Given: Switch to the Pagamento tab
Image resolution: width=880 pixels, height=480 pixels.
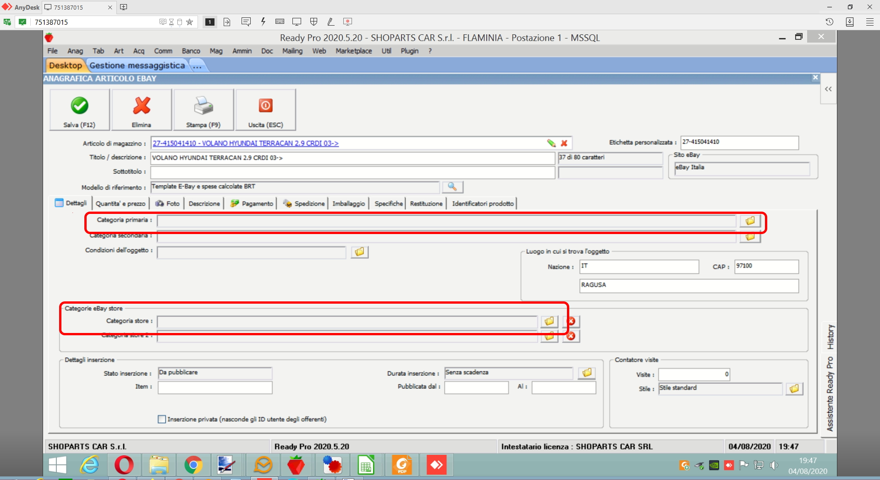Looking at the screenshot, I should point(252,203).
